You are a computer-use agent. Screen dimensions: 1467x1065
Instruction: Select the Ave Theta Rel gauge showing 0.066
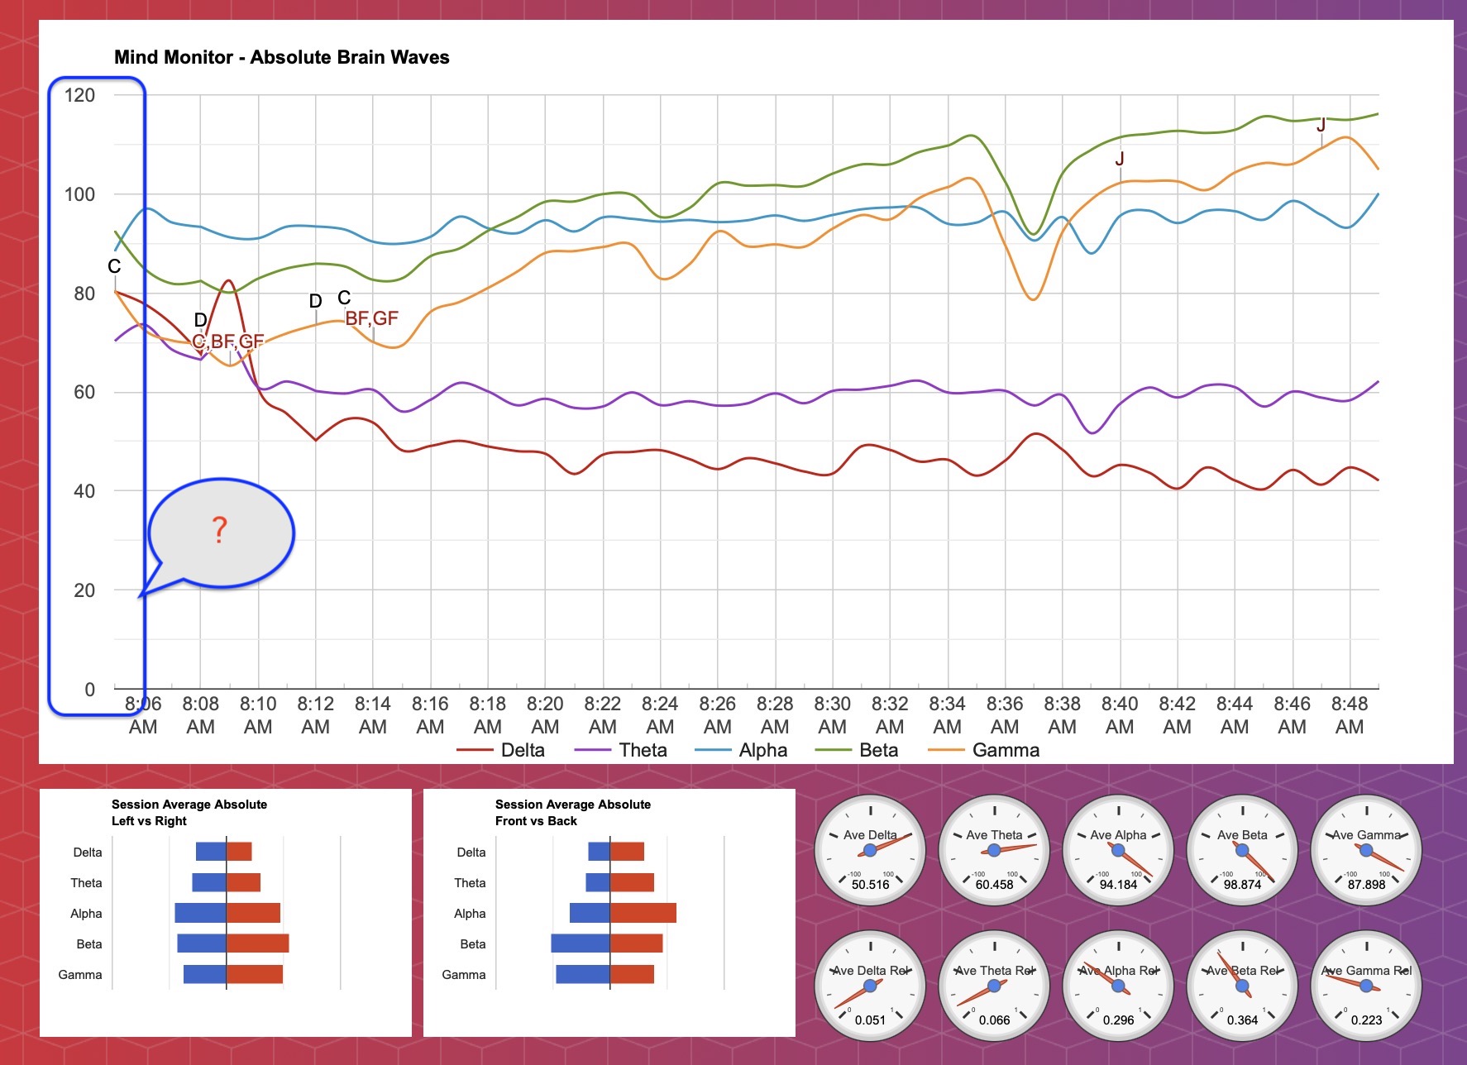pyautogui.click(x=994, y=986)
